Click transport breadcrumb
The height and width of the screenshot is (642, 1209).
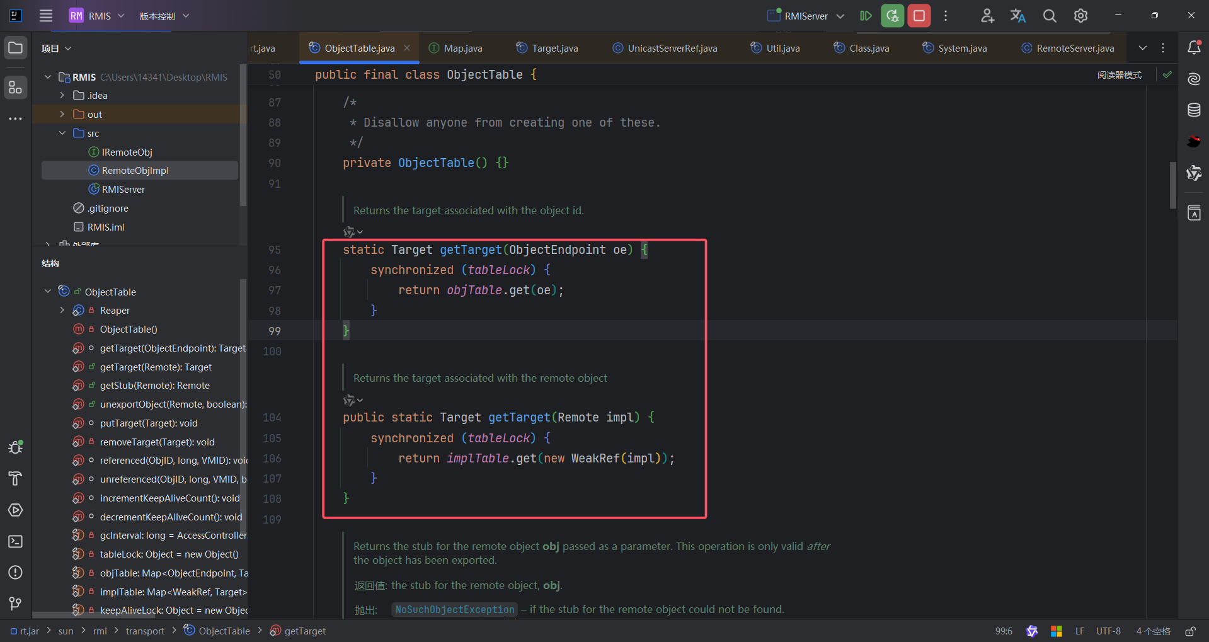pos(145,631)
